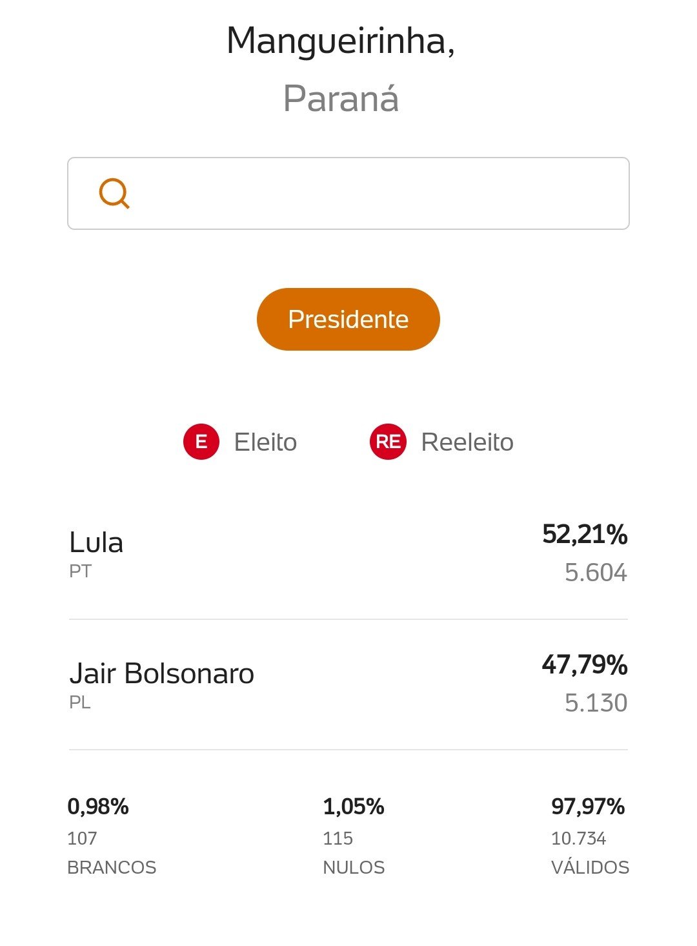Click the red E Eleito badge
Image resolution: width=697 pixels, height=946 pixels.
[201, 442]
